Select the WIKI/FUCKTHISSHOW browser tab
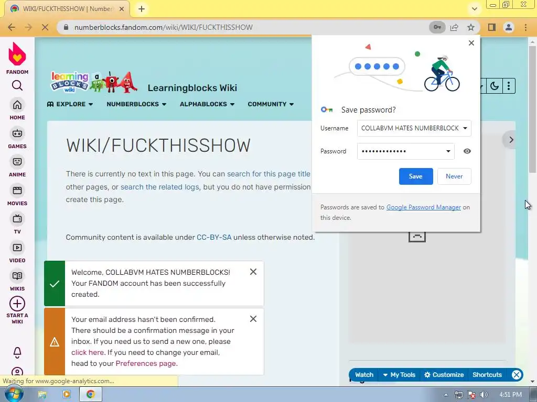This screenshot has height=402, width=537. (67, 9)
